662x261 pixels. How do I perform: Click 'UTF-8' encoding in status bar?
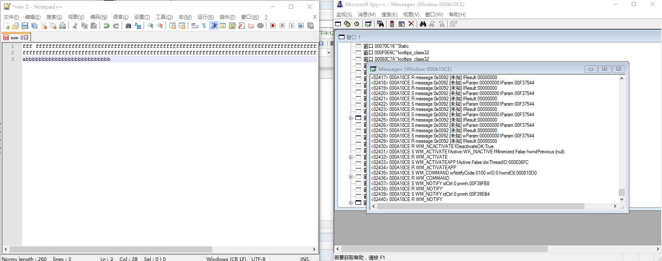[258, 259]
